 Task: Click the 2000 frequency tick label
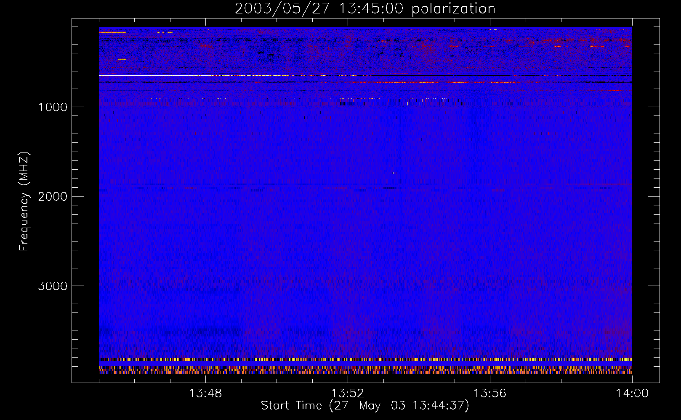(x=53, y=197)
